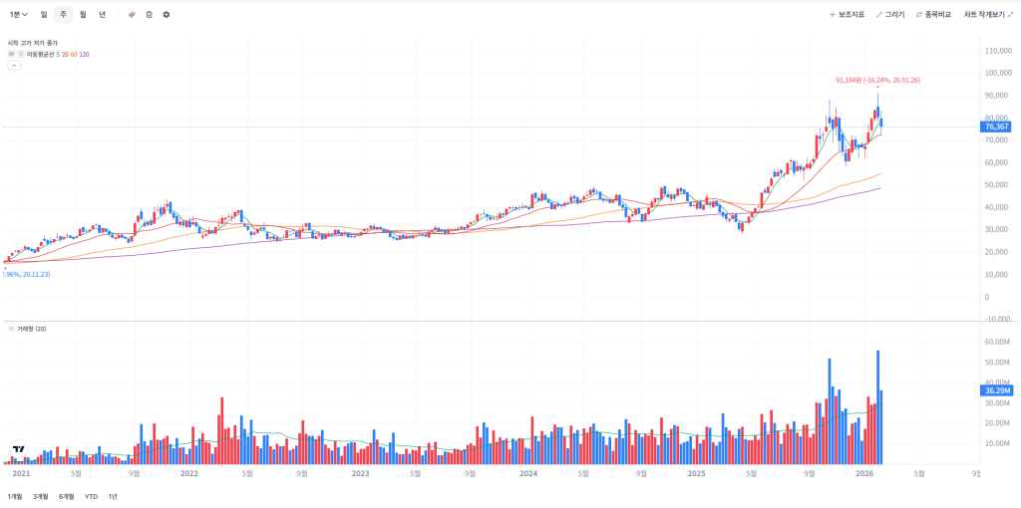Click the 76,367 current price label
This screenshot has height=508, width=1021.
point(996,127)
